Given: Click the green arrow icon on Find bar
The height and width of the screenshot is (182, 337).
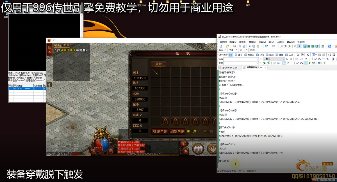Looking at the screenshot, I should click(325, 63).
